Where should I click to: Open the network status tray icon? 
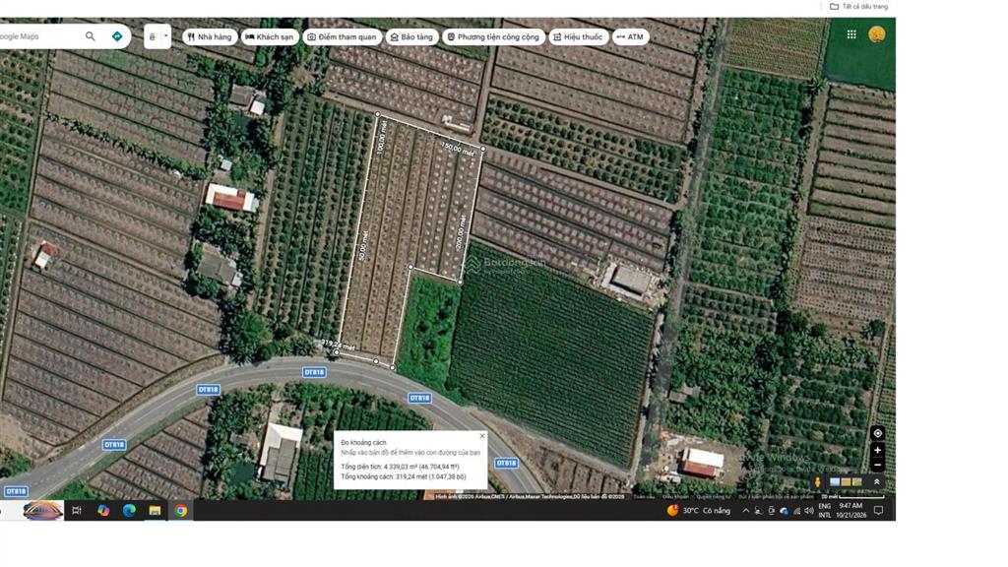797,511
